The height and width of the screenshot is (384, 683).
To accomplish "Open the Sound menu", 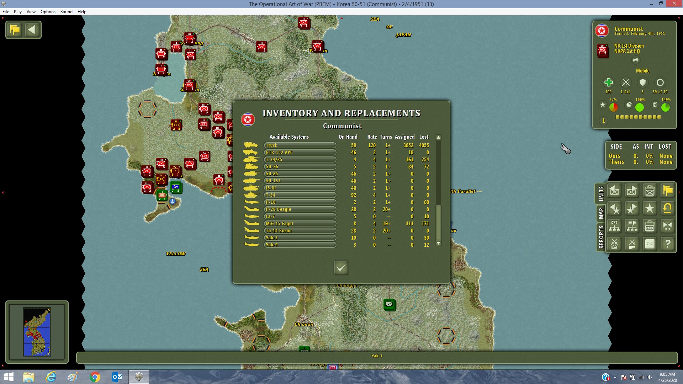I will point(66,12).
